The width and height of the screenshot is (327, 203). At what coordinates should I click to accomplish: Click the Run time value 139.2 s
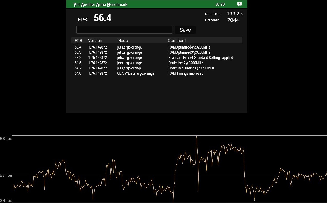point(235,14)
